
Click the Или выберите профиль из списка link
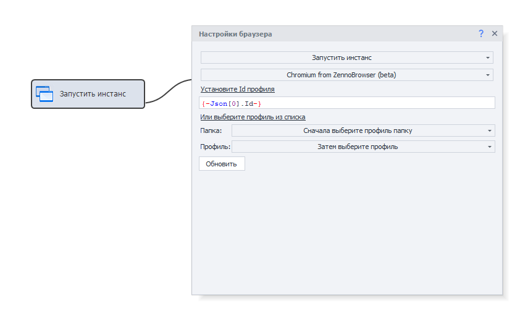(x=252, y=117)
